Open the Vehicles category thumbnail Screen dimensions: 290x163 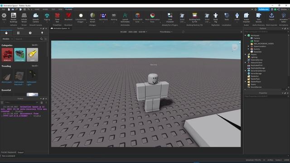[7, 55]
